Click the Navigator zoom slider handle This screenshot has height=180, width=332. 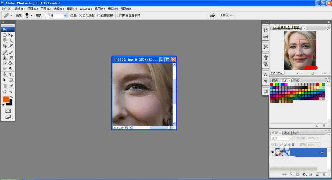(312, 73)
